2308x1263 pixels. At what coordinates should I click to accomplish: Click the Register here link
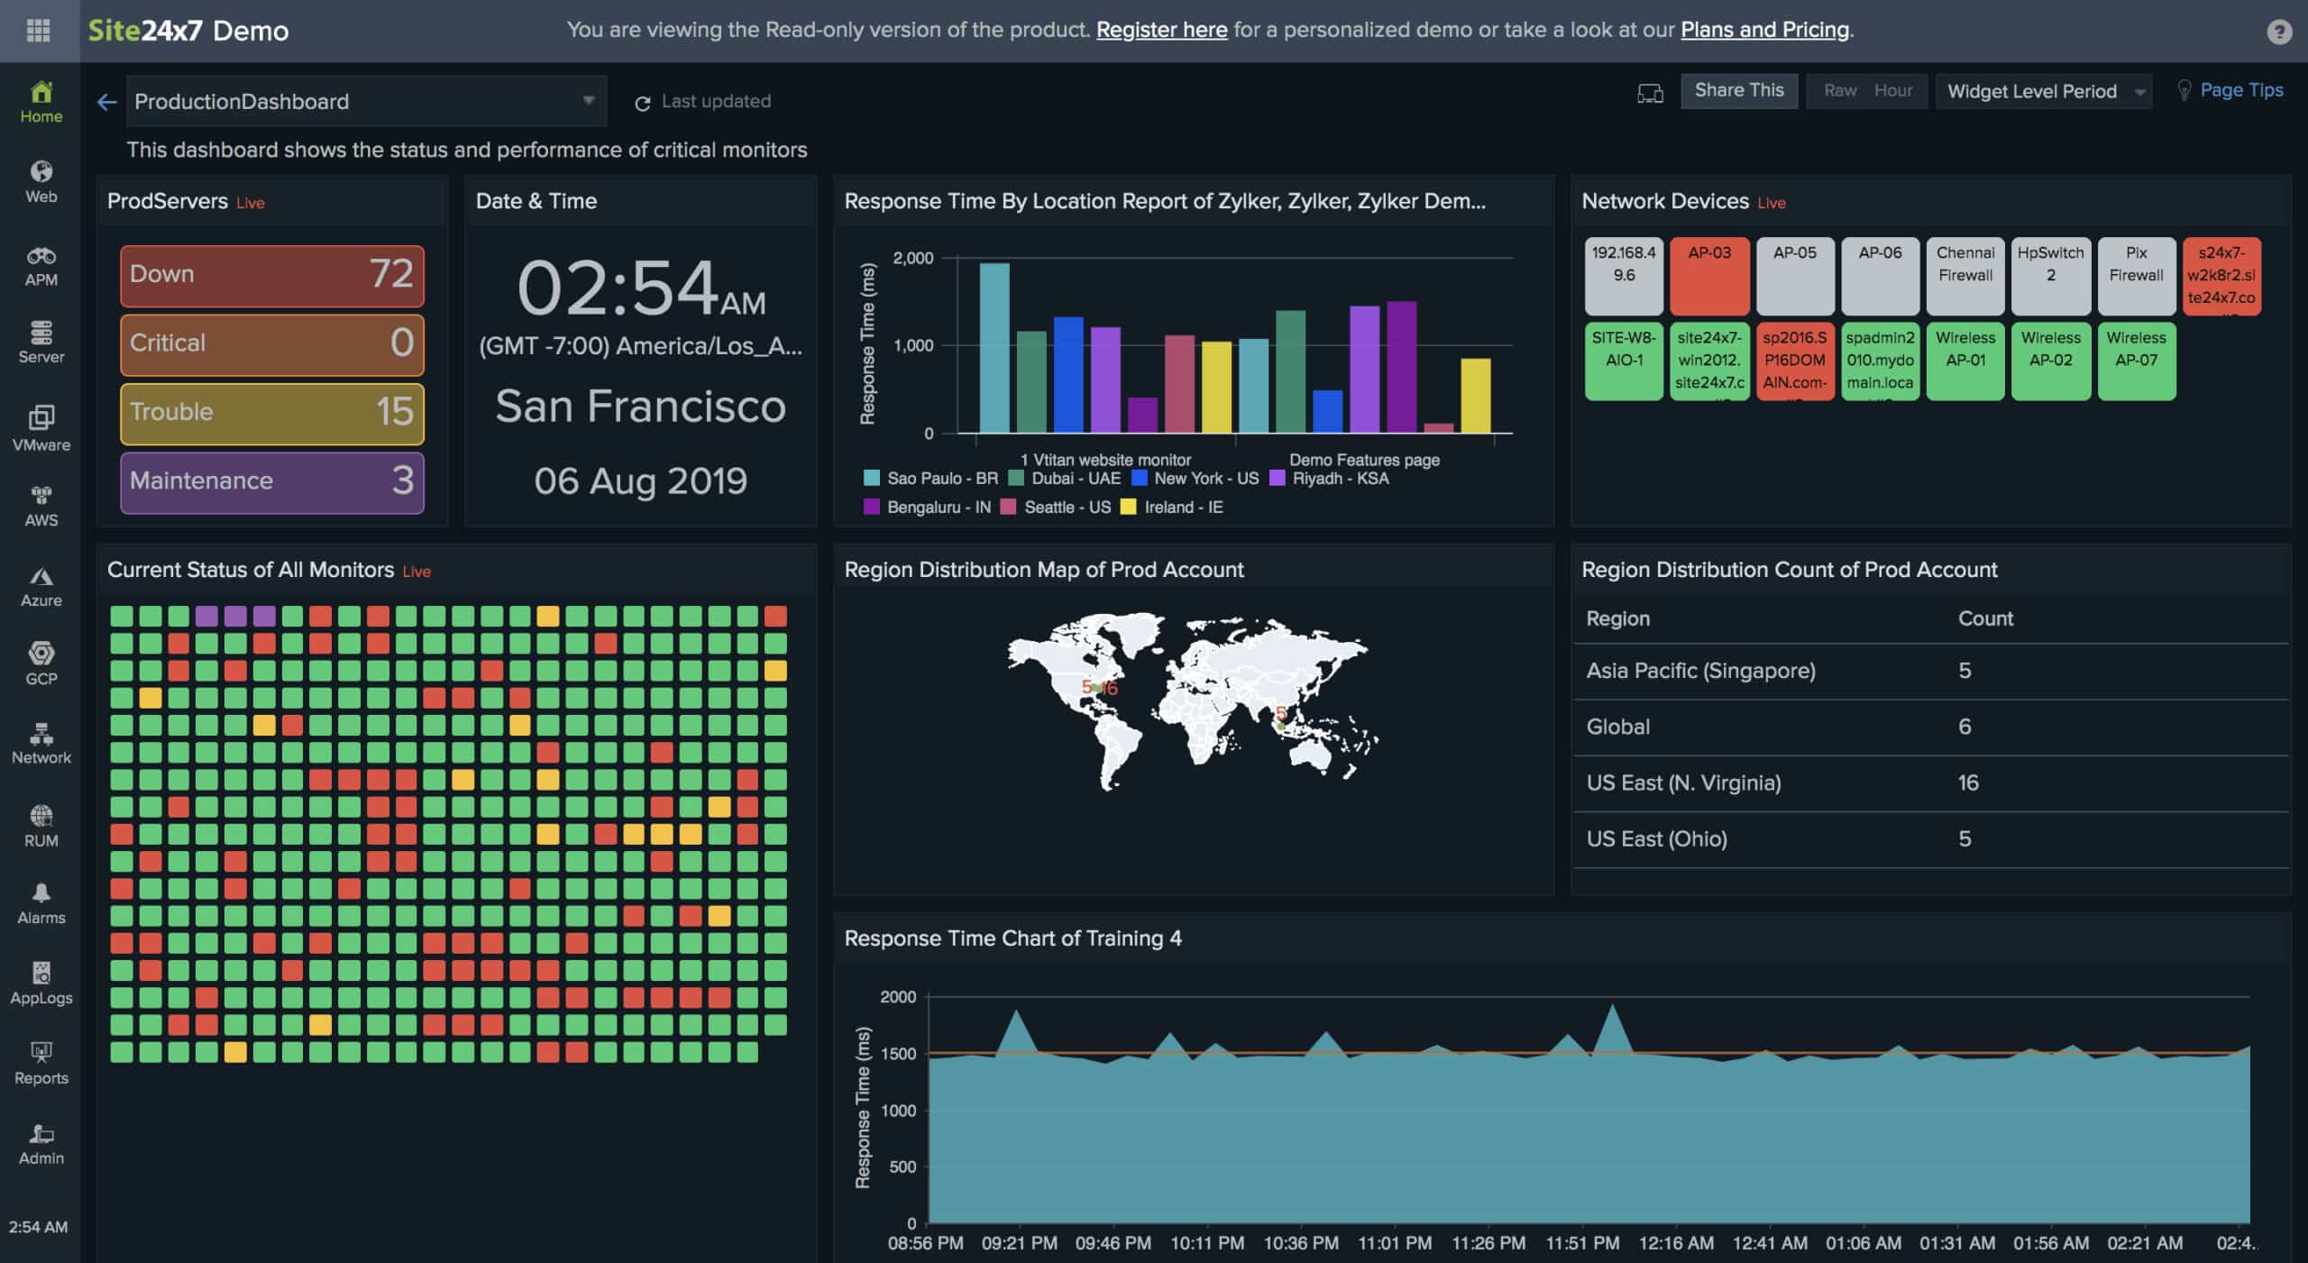pyautogui.click(x=1161, y=29)
